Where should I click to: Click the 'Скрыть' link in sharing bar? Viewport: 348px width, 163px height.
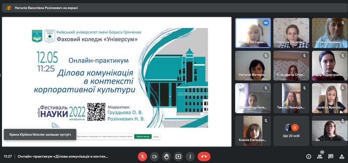pyautogui.click(x=156, y=136)
